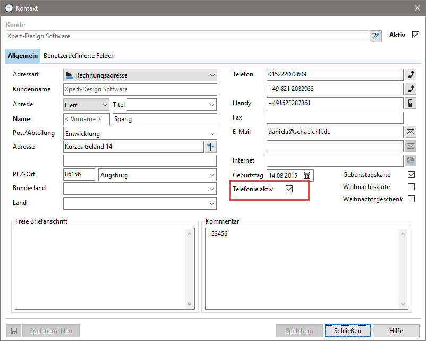Click the globe icon beside Internet field
Screen dimensions: 426x341
click(x=411, y=160)
